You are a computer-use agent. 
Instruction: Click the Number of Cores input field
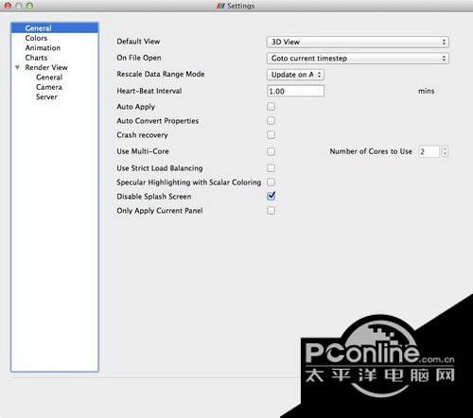[x=429, y=151]
